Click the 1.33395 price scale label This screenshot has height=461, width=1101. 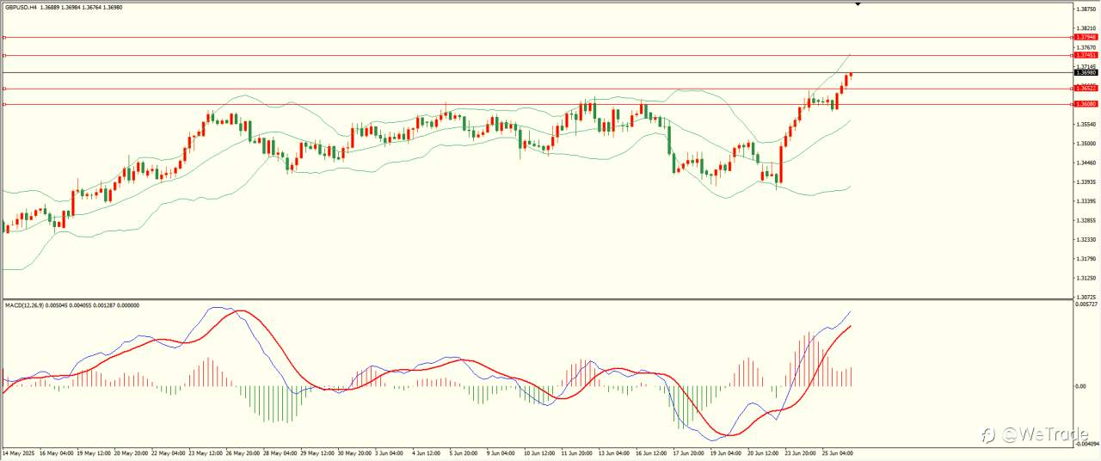click(x=1086, y=201)
